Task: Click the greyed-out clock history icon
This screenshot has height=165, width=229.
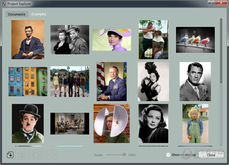Action: point(52,155)
